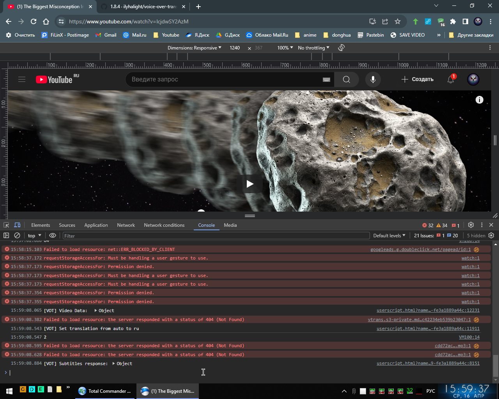Click the YouTube search magnifier button

click(x=346, y=79)
